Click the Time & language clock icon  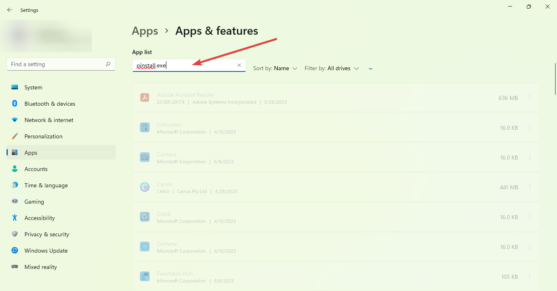tap(15, 185)
